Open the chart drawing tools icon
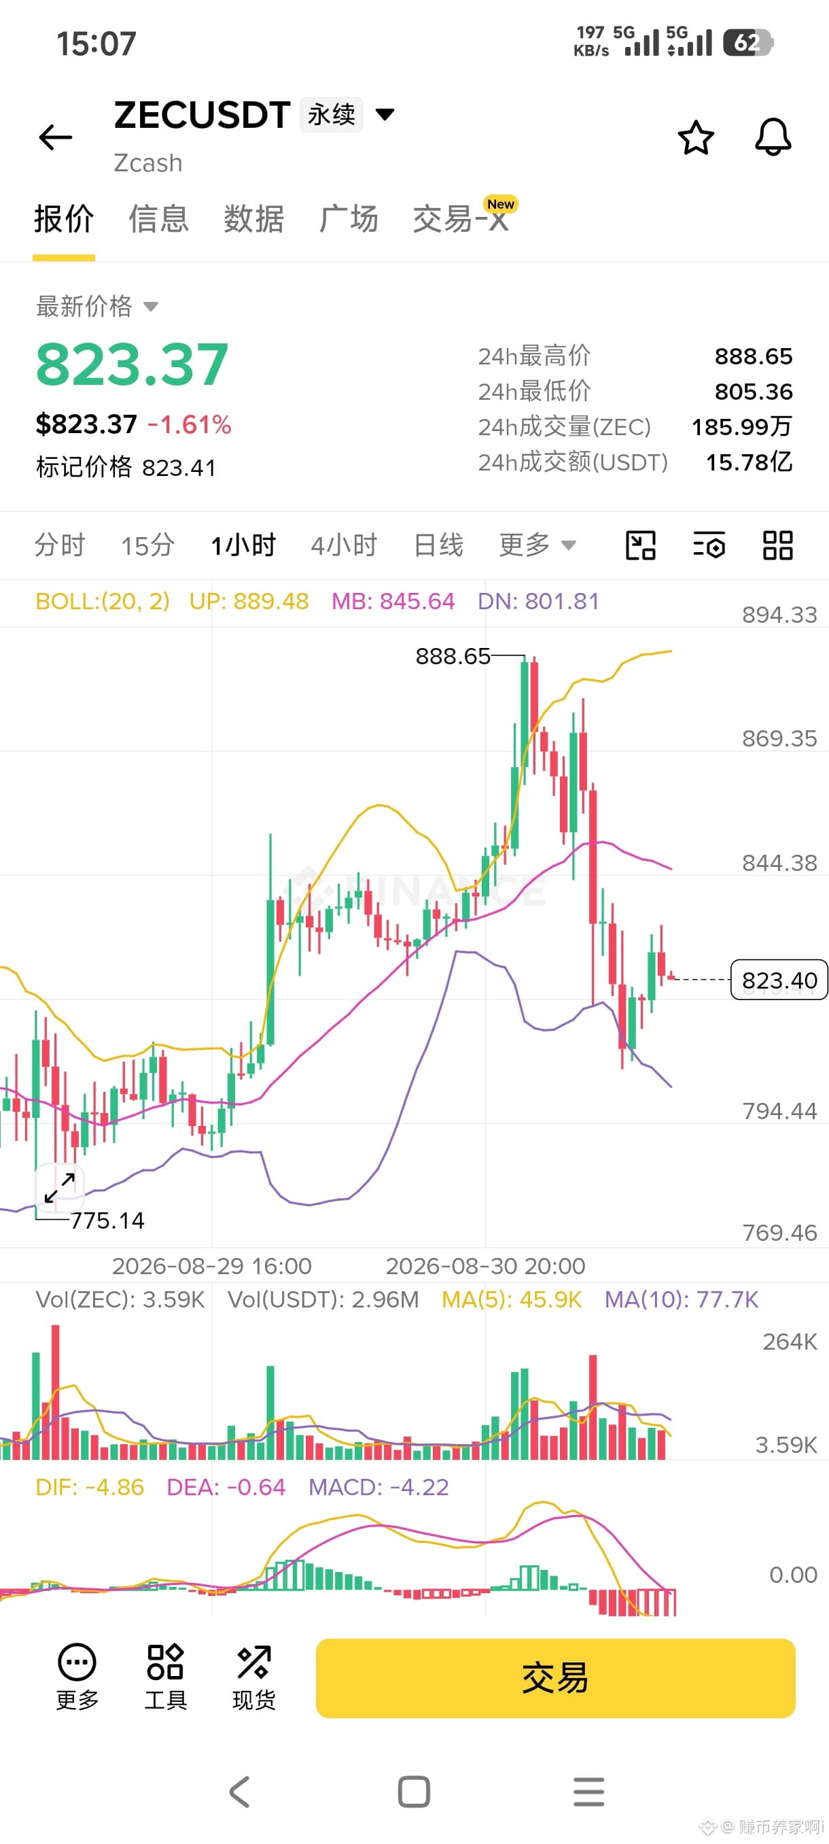829x1844 pixels. 640,545
